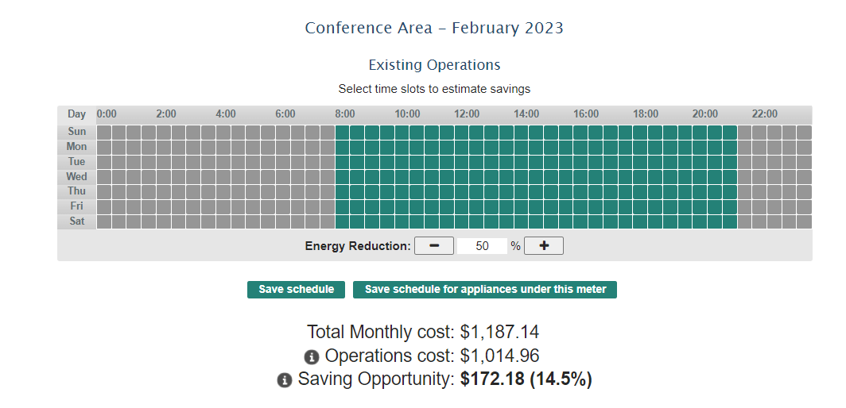Toggle the Monday 22:00 time slot

760,147
